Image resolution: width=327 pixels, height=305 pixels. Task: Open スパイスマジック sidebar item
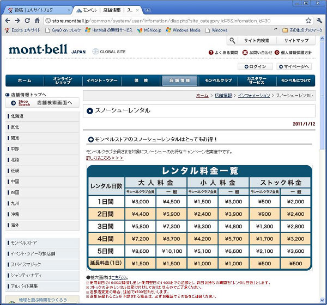click(x=43, y=264)
